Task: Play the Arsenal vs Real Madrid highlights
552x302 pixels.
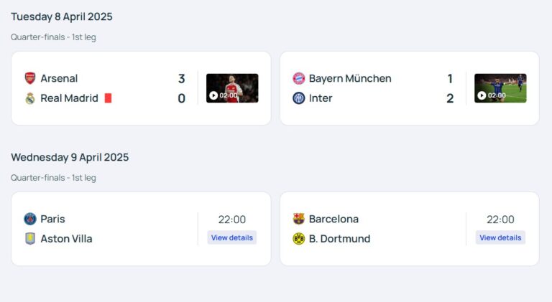Action: coord(232,88)
